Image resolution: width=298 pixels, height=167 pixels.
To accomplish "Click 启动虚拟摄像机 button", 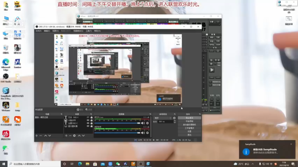I will coord(189,125).
